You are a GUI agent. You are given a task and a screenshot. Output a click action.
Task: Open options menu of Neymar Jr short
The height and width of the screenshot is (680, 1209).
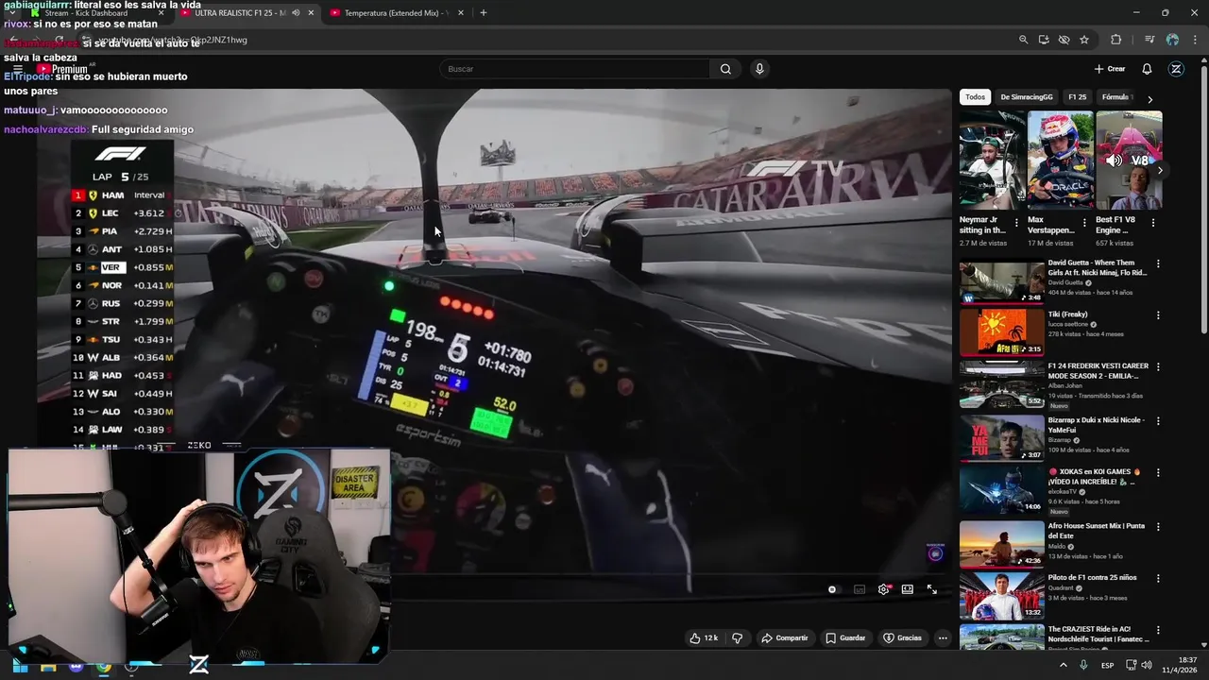pos(1016,223)
